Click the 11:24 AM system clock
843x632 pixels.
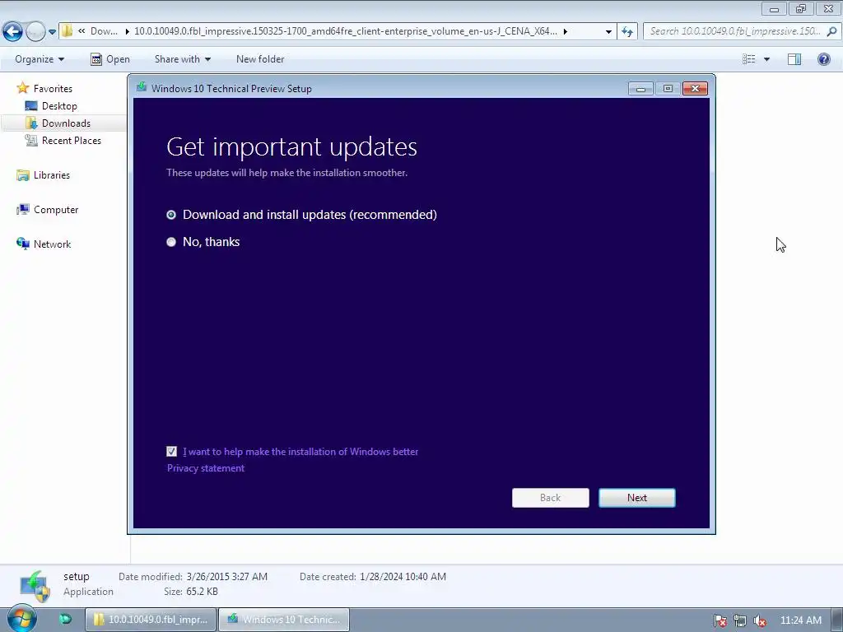tap(800, 620)
